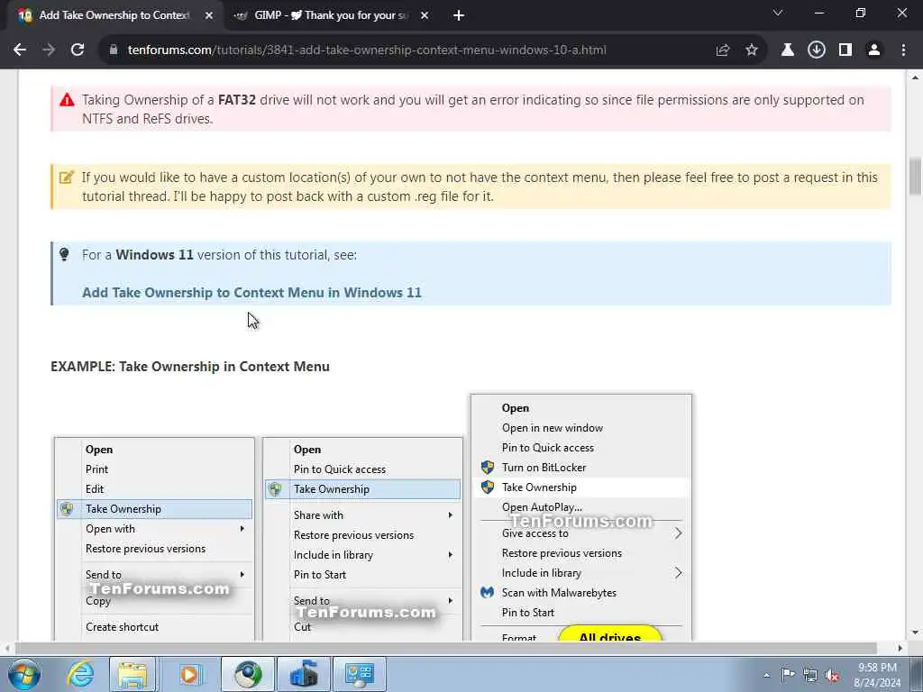The height and width of the screenshot is (692, 923).
Task: Open the browser downloads icon
Action: click(817, 50)
